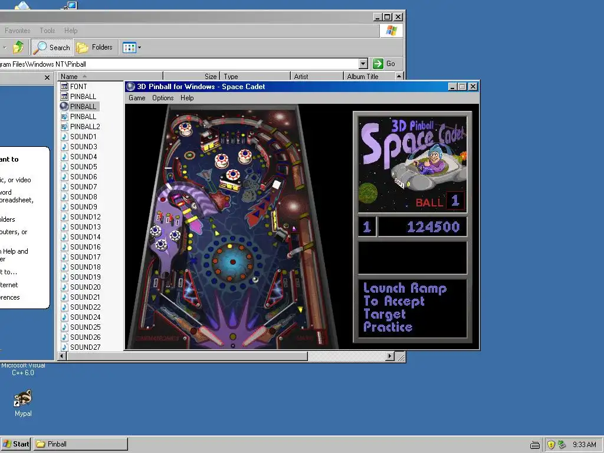Viewport: 604px width, 453px height.
Task: Sort files by the Artist column header
Action: 317,76
